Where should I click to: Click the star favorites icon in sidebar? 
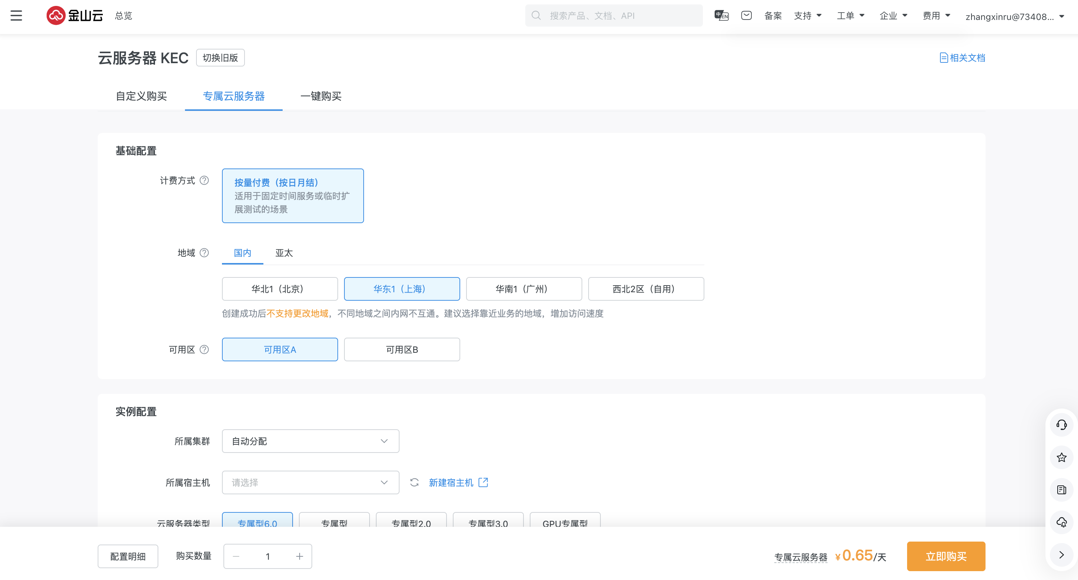click(1061, 458)
